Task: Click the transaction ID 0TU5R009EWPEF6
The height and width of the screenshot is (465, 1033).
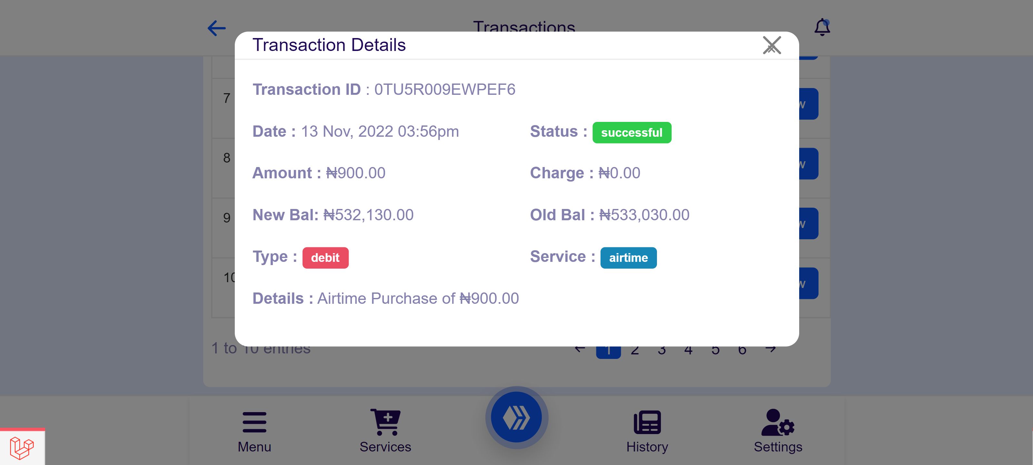Action: point(444,89)
